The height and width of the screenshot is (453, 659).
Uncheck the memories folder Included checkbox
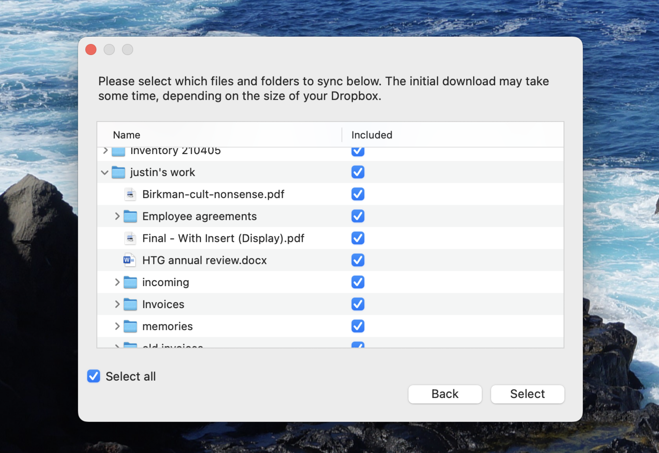coord(358,326)
